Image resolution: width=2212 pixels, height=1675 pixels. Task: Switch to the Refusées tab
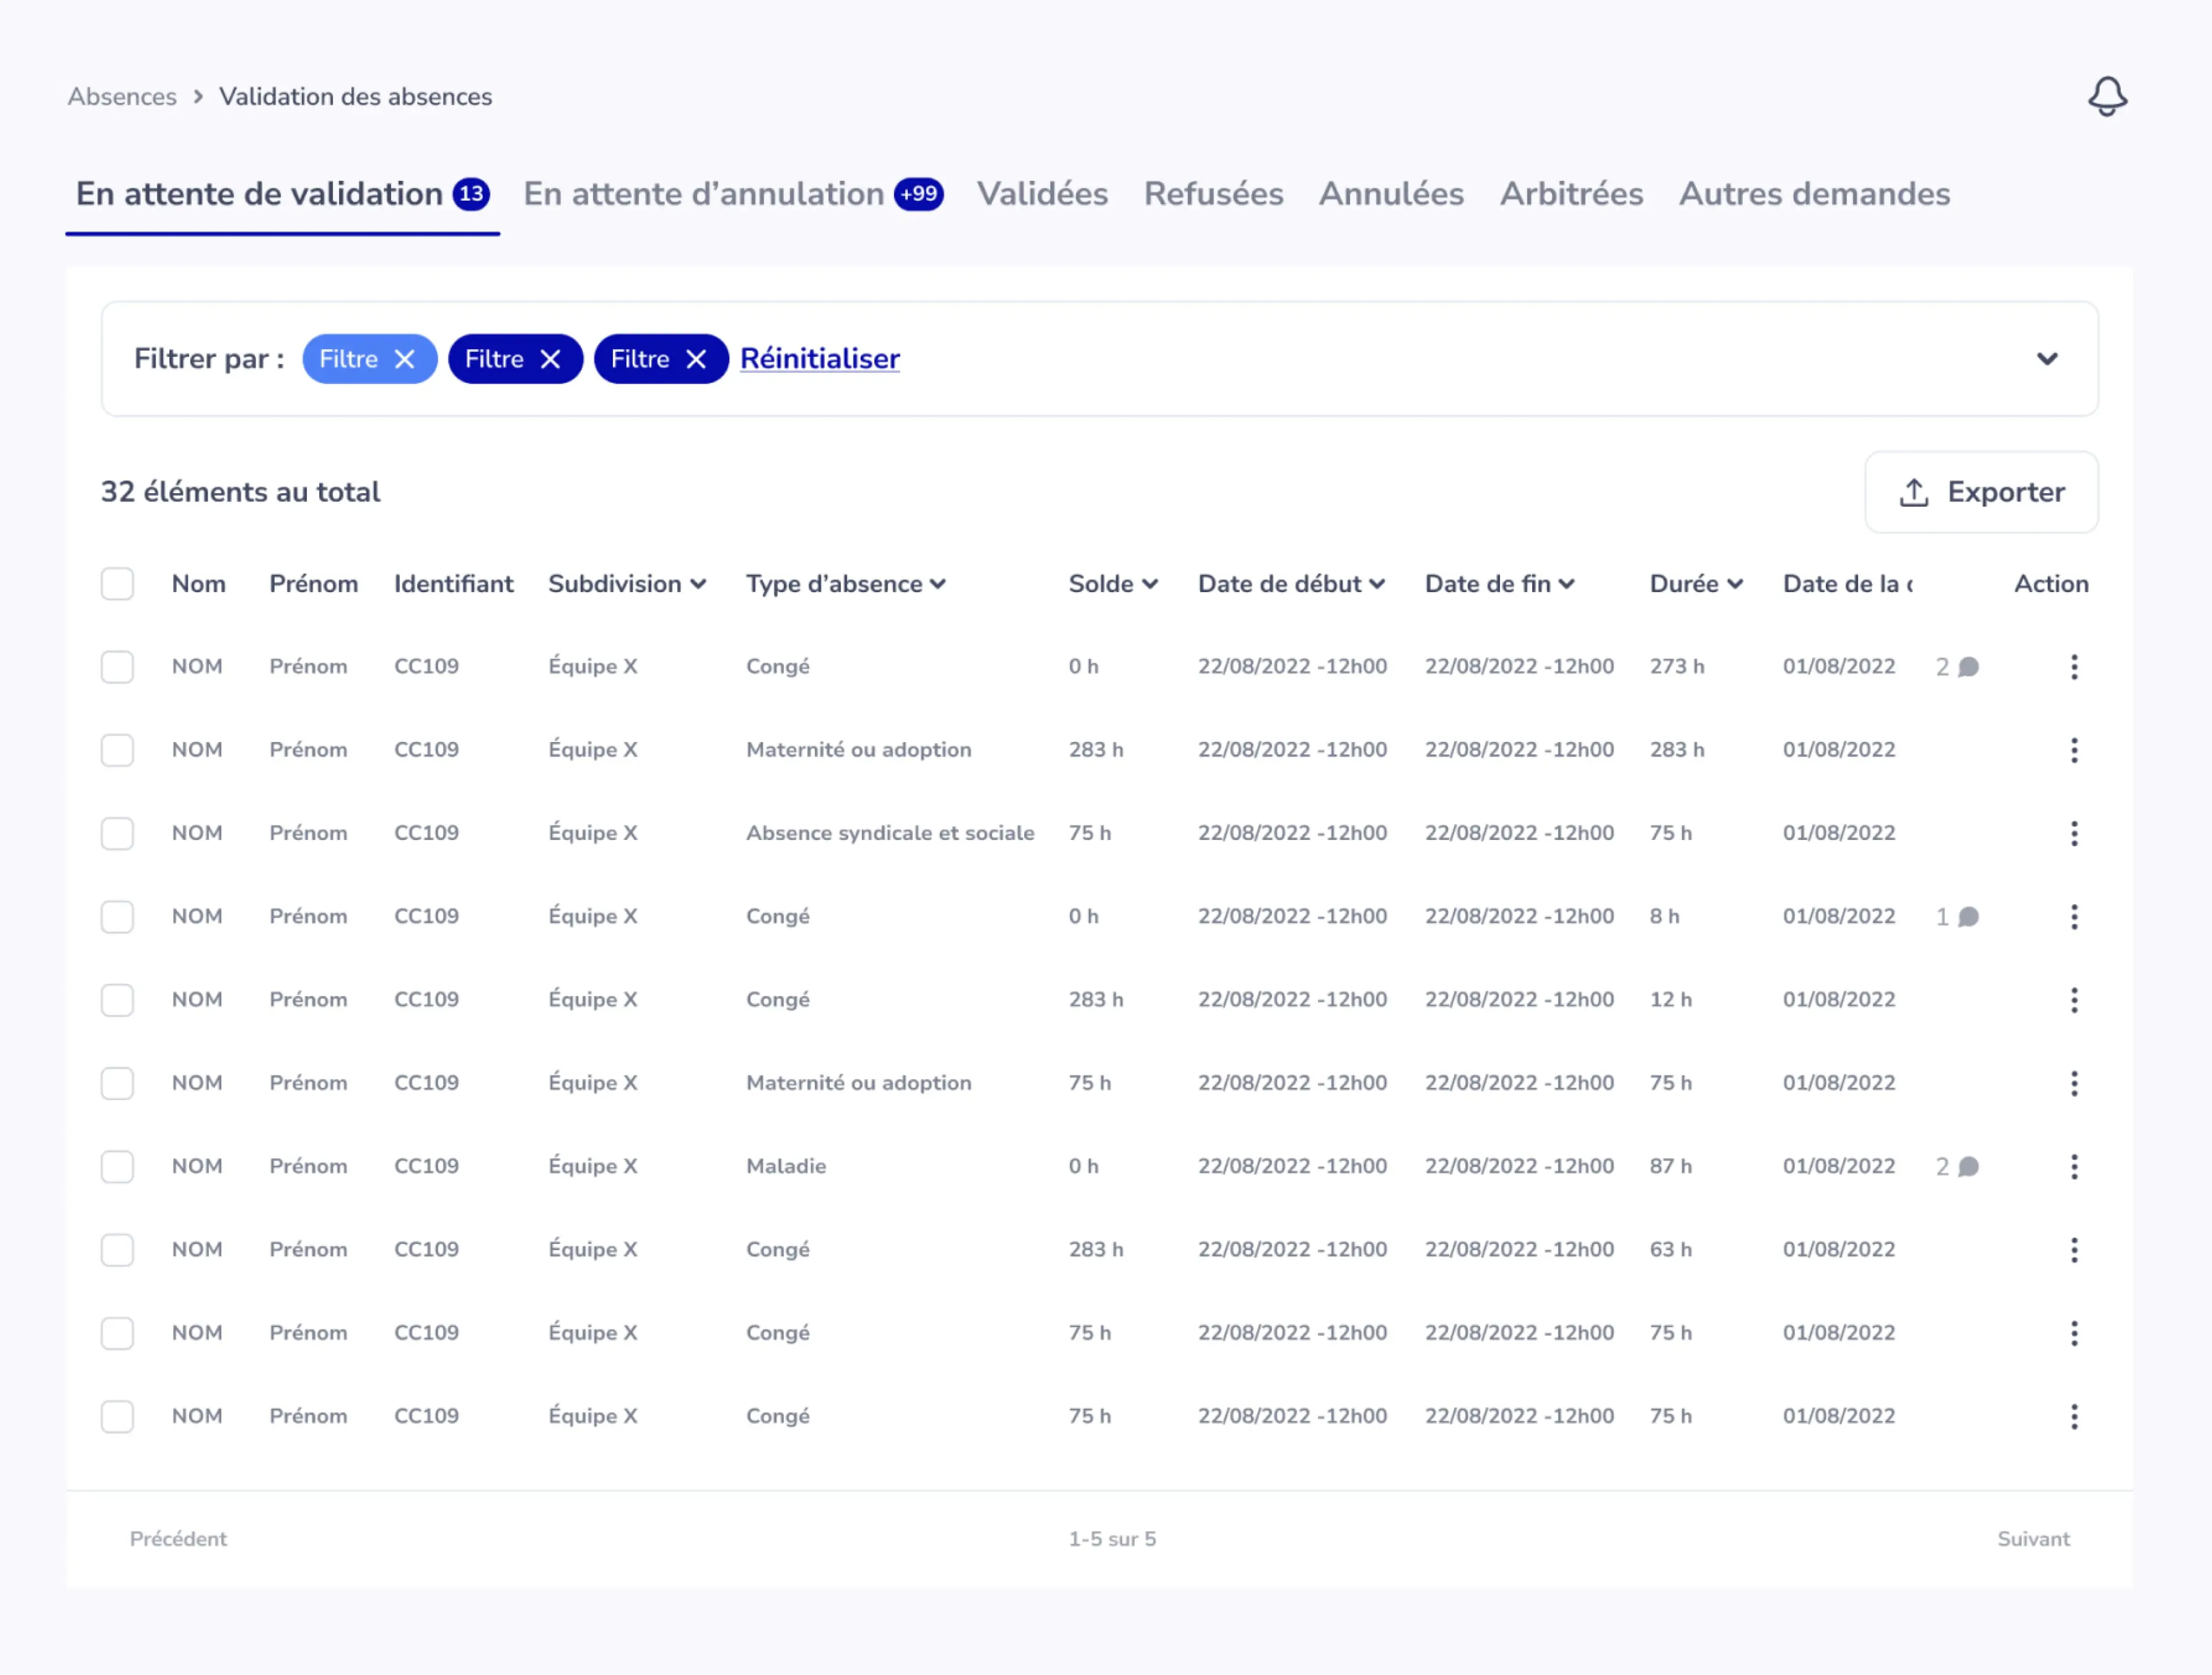[1213, 194]
